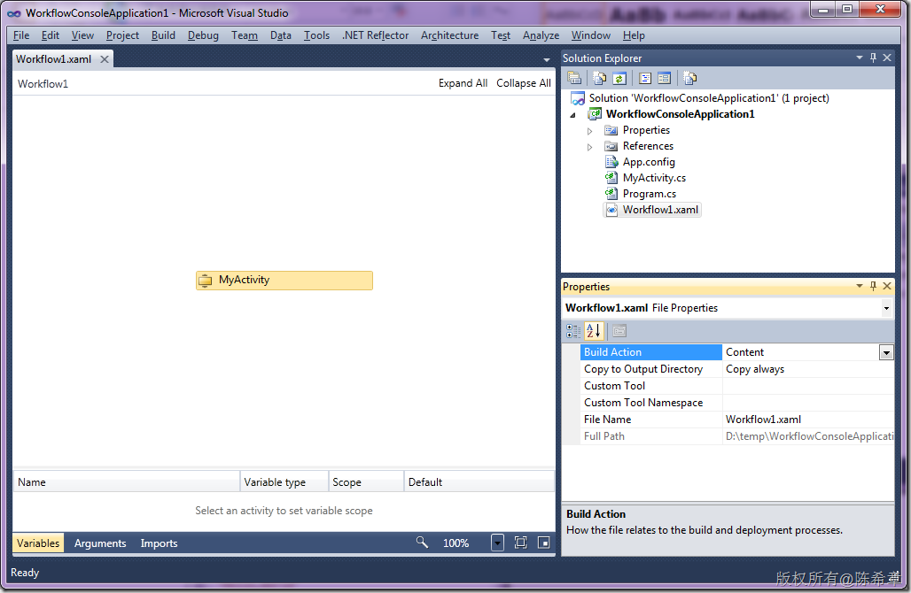Open the Architecture menu
This screenshot has height=593, width=911.
point(449,35)
